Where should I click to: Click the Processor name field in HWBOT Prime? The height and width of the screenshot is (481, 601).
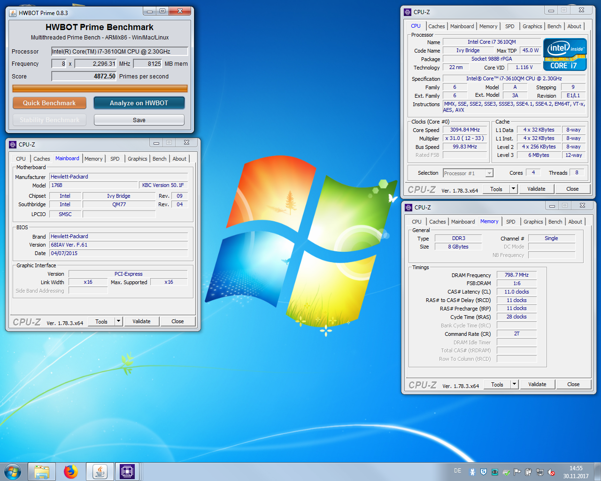point(119,52)
